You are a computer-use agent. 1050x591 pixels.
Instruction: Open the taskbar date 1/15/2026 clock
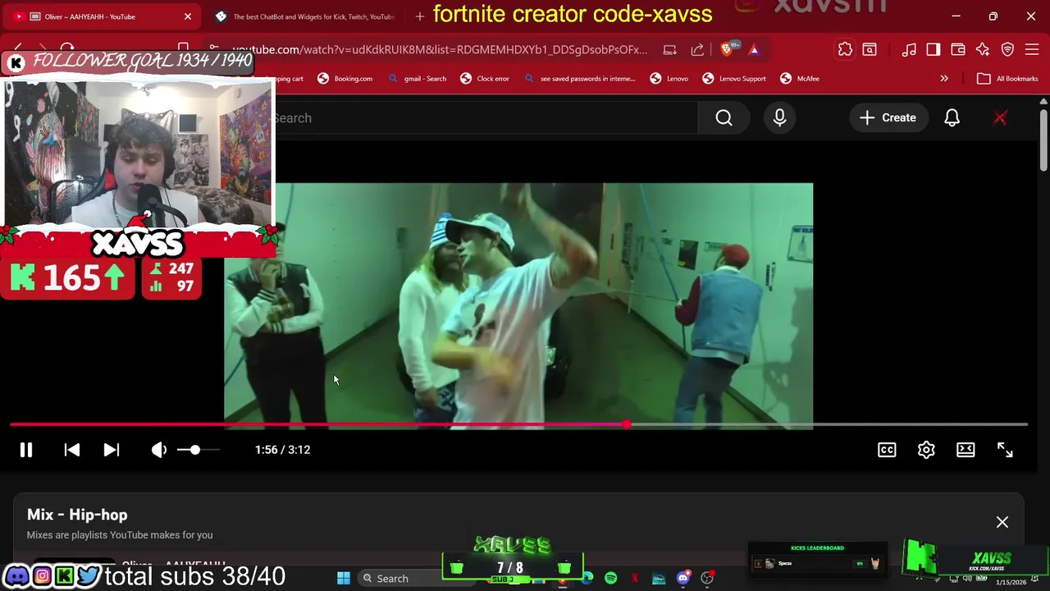(1011, 582)
